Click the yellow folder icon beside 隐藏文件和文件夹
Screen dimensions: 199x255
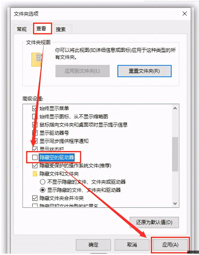pos(35,174)
